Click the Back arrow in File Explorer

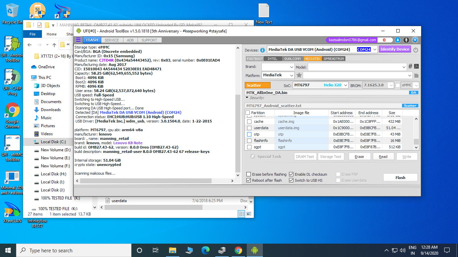(x=30, y=45)
